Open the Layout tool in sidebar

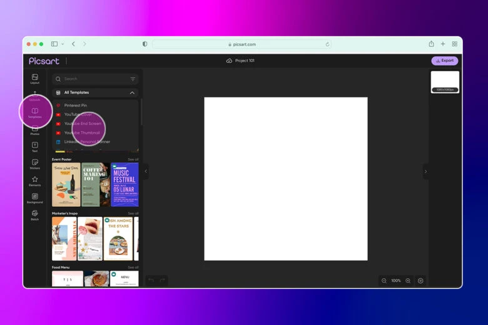[35, 79]
